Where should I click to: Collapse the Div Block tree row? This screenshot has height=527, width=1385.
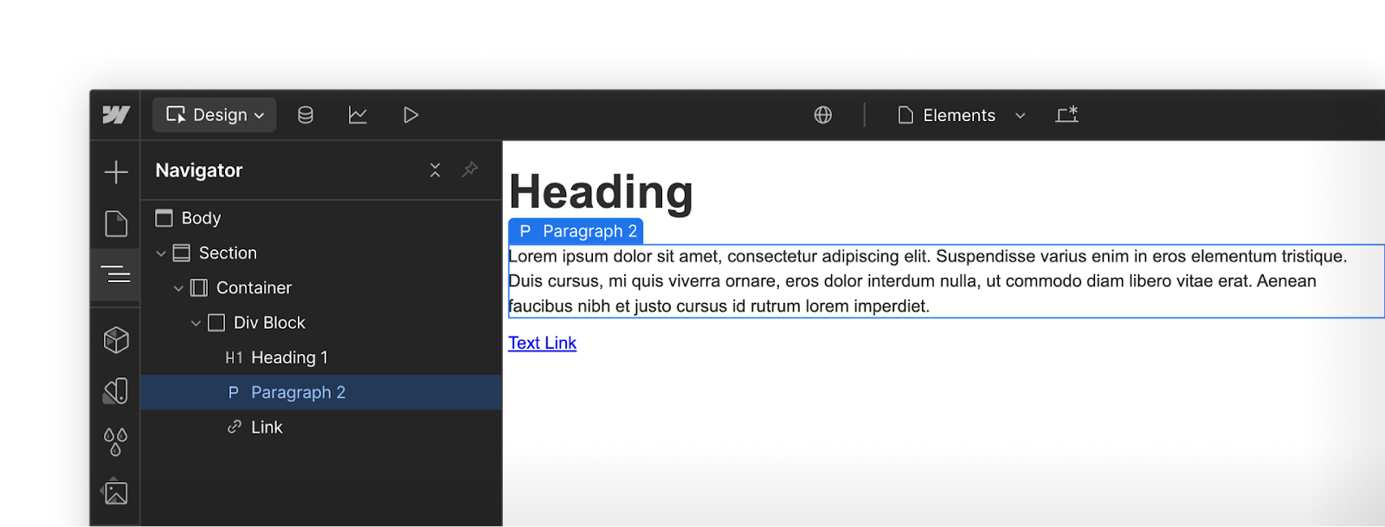point(196,323)
